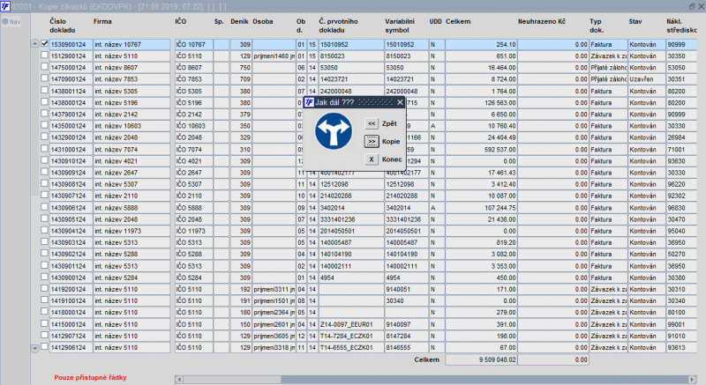
Task: Click document number 1412906124
Action: [71, 348]
